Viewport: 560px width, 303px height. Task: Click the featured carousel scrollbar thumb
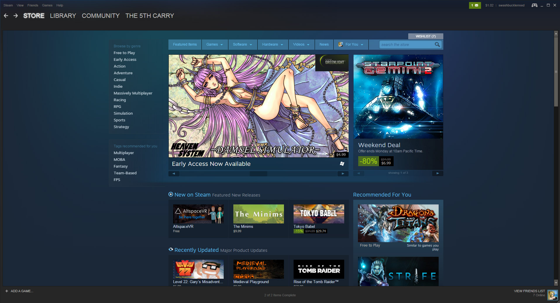coord(258,173)
